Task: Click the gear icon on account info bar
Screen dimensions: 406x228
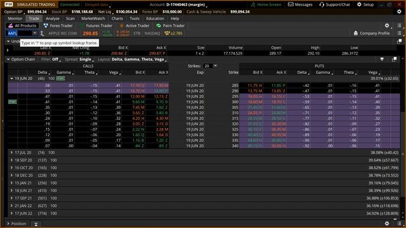Action: 399,11
